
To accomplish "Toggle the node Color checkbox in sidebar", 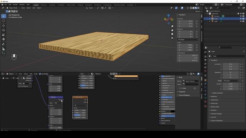I will (181, 88).
